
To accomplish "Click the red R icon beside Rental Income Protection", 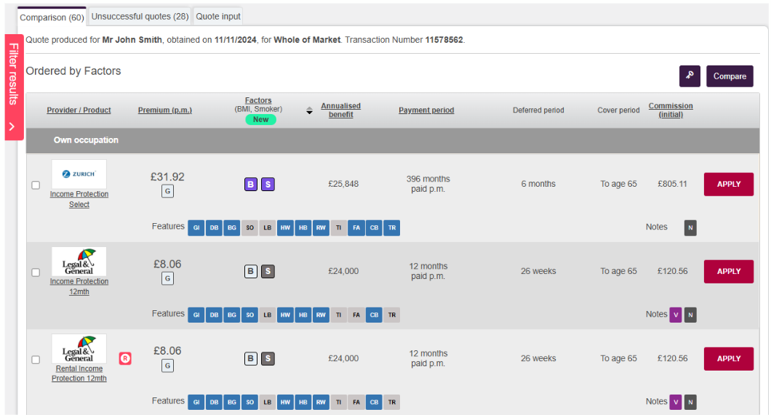I will [125, 358].
